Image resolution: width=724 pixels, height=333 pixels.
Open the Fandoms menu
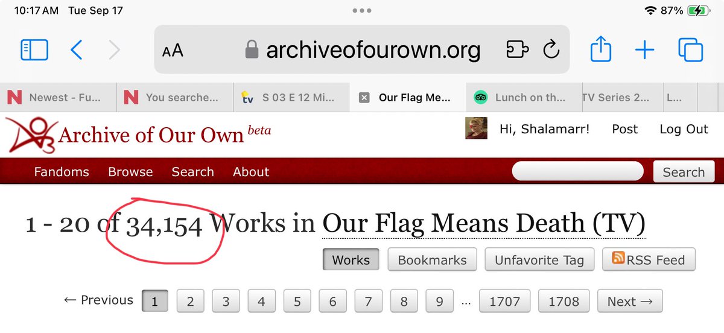coord(62,172)
